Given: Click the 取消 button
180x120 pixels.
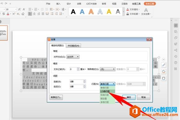Looking at the screenshot, I should 143,97.
